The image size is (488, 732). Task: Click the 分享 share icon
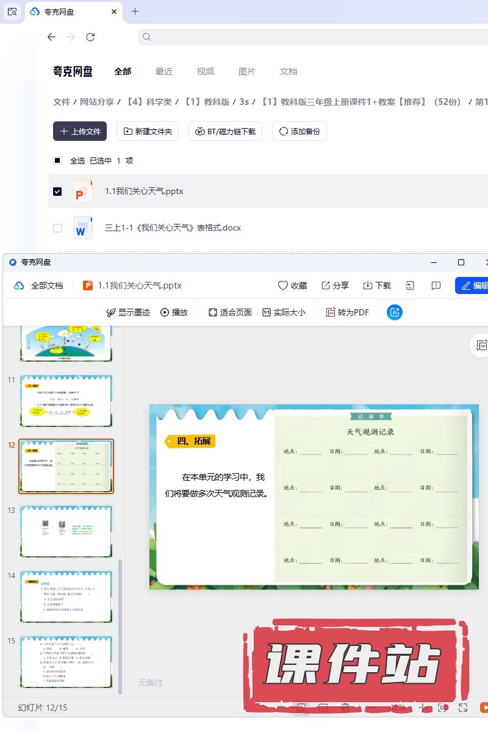coord(326,285)
